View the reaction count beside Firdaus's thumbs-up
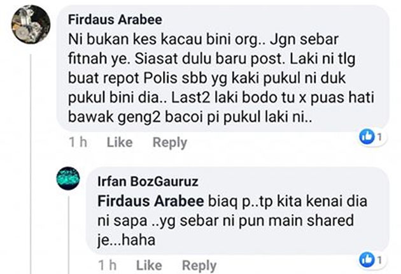401x274 pixels. coord(379,137)
